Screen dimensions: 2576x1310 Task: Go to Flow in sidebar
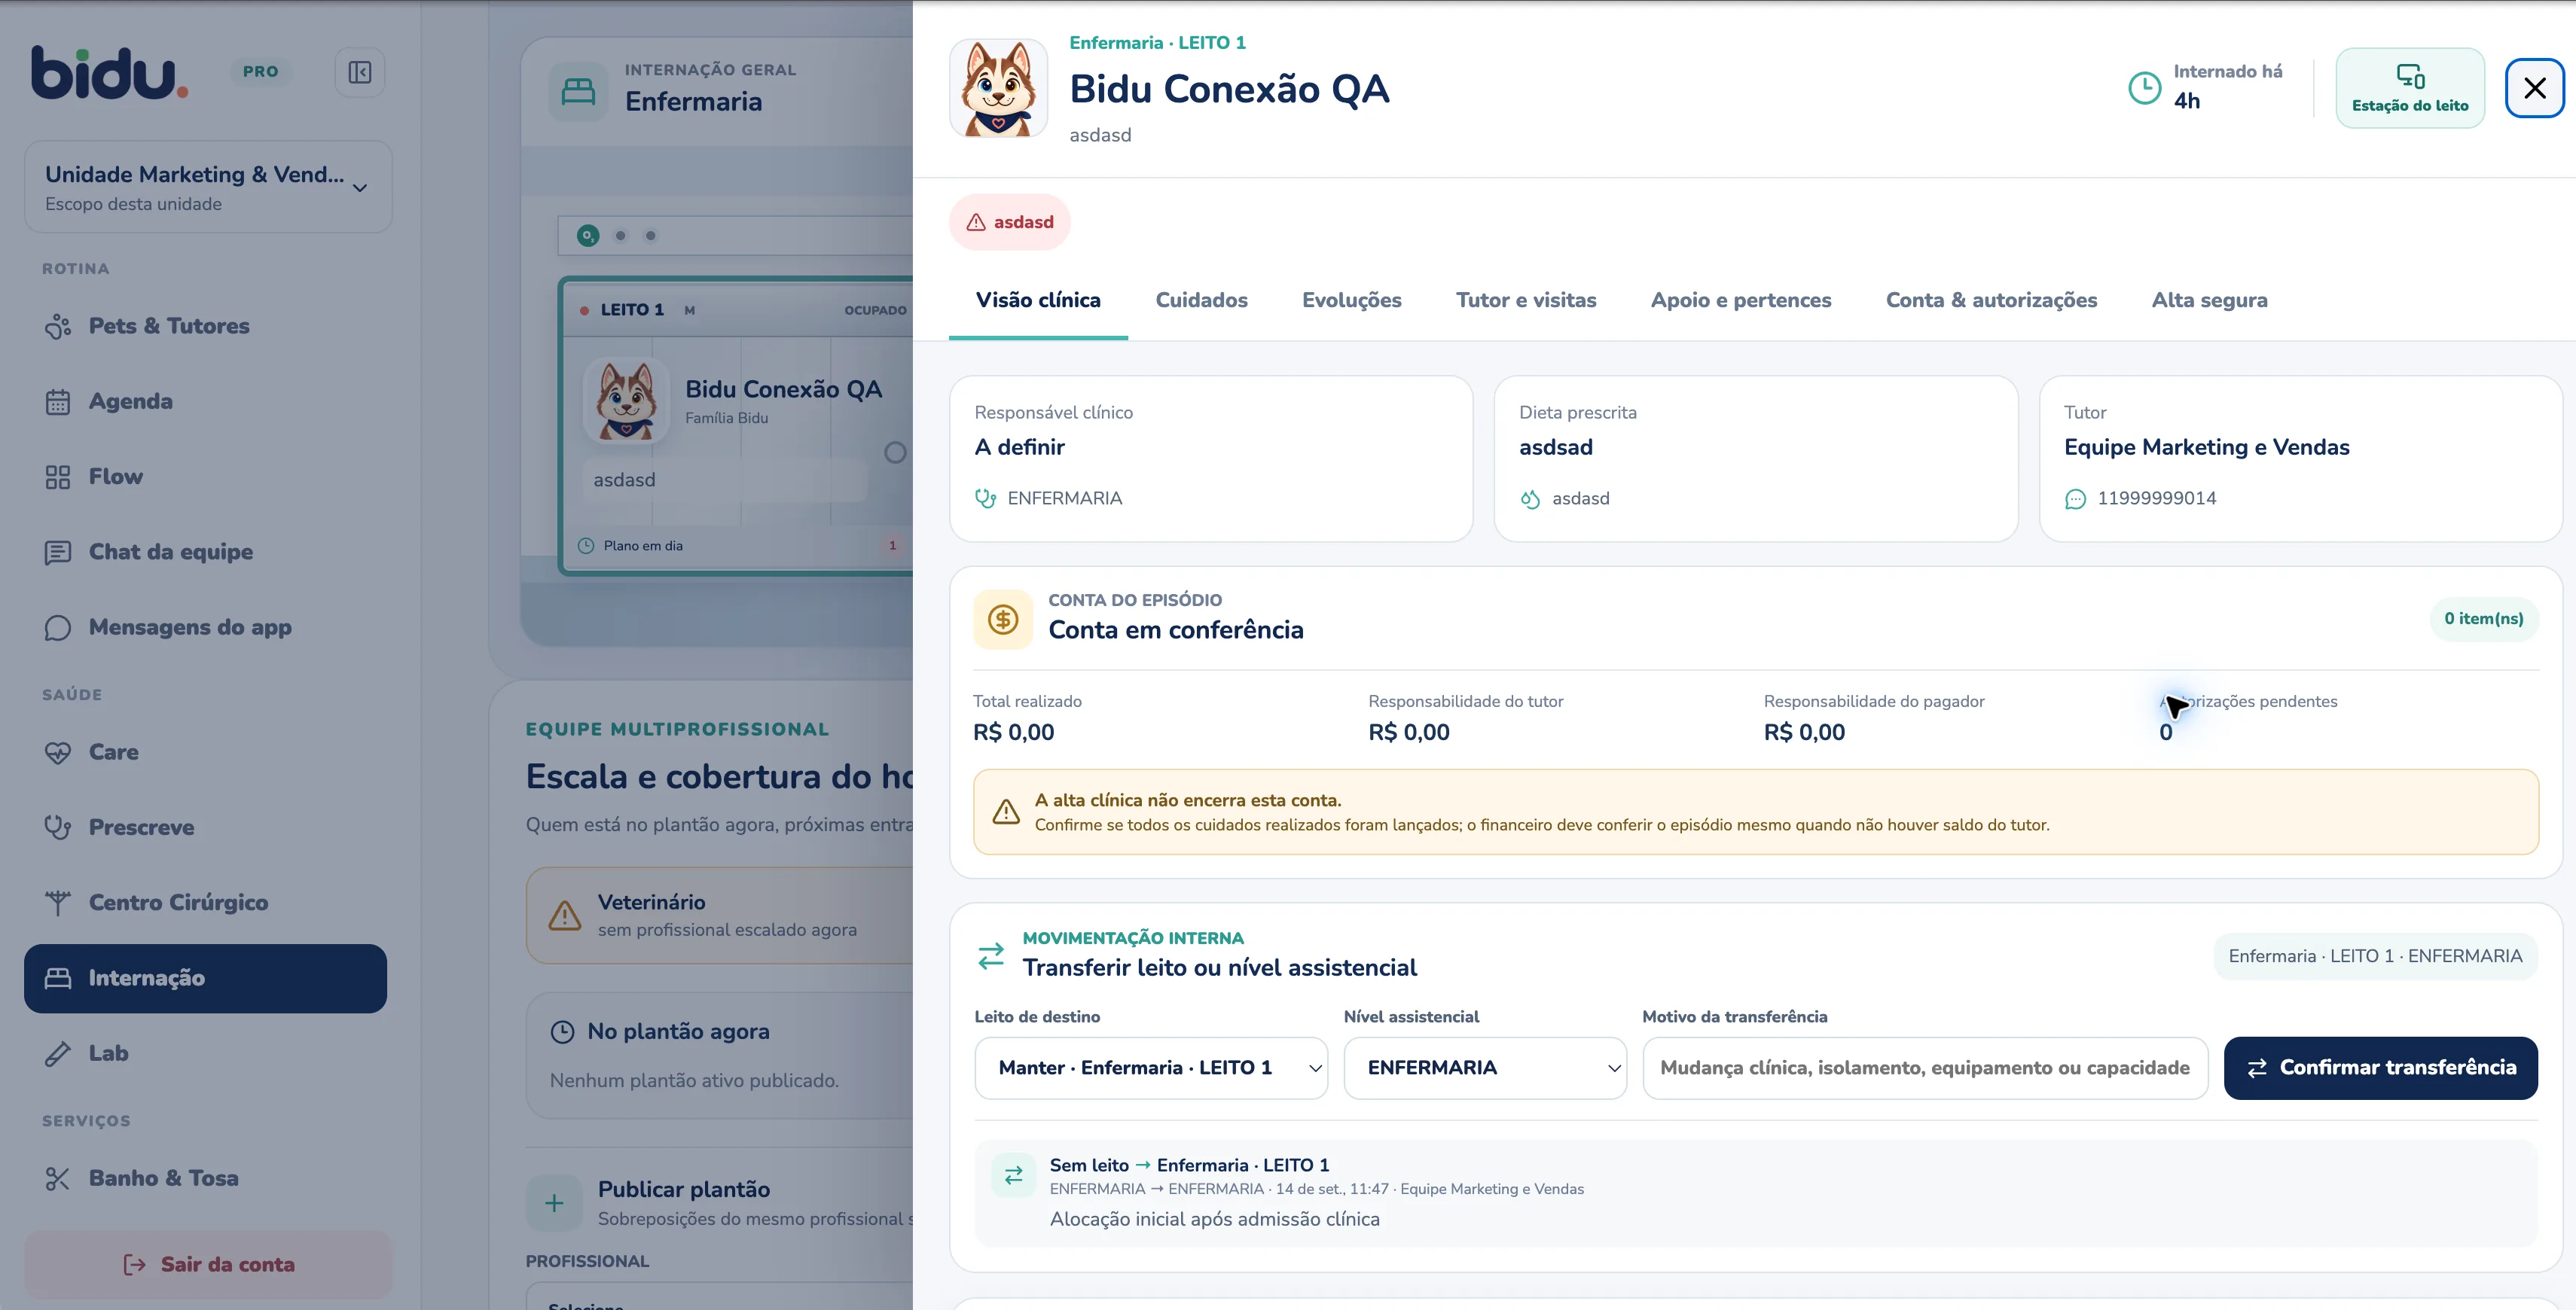[x=205, y=477]
